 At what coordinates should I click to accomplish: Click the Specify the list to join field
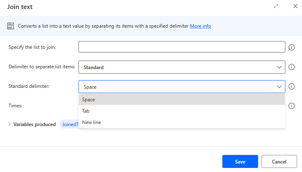[182, 47]
